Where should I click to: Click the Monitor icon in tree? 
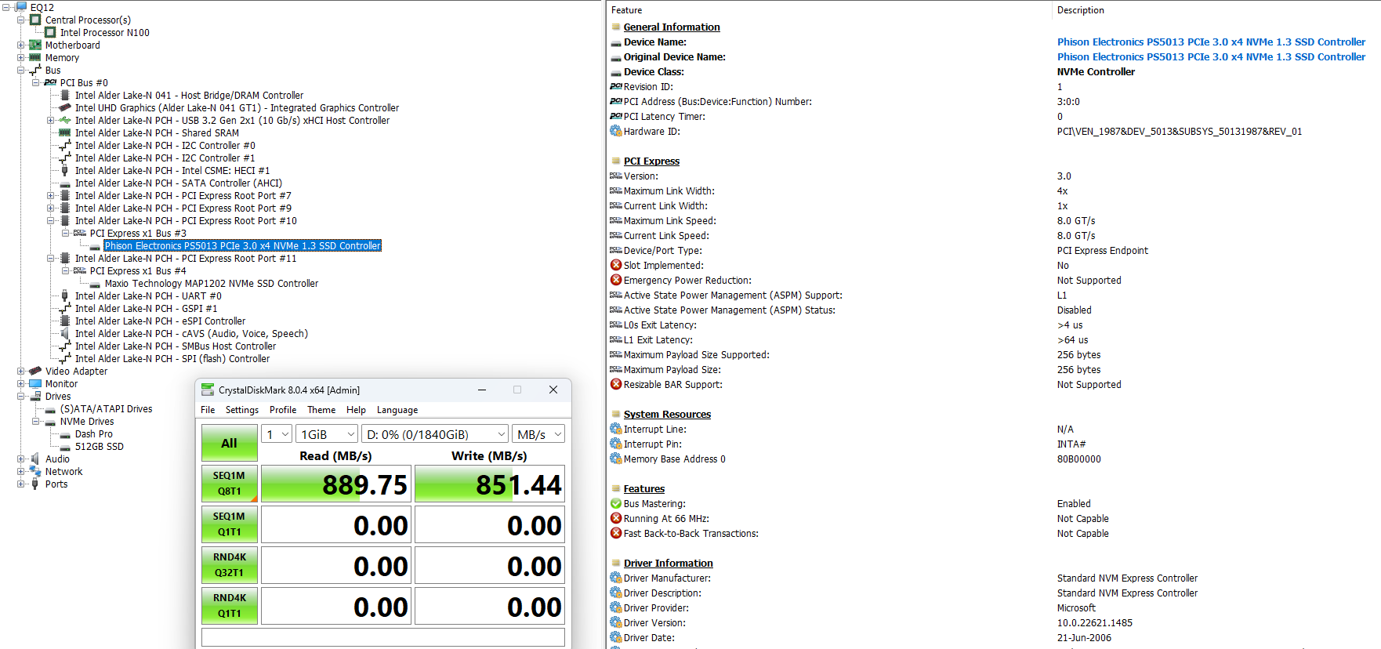click(35, 383)
